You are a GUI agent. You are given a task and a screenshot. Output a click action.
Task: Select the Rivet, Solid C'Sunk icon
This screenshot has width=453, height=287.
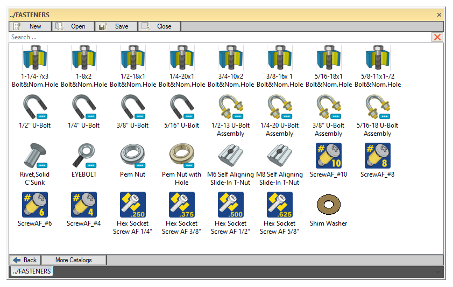[x=35, y=156]
